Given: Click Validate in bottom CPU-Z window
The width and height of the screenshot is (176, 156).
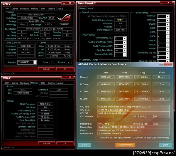Looking at the screenshot, I should tap(47, 144).
